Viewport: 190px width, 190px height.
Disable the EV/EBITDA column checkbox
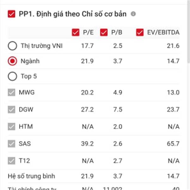click(x=140, y=32)
